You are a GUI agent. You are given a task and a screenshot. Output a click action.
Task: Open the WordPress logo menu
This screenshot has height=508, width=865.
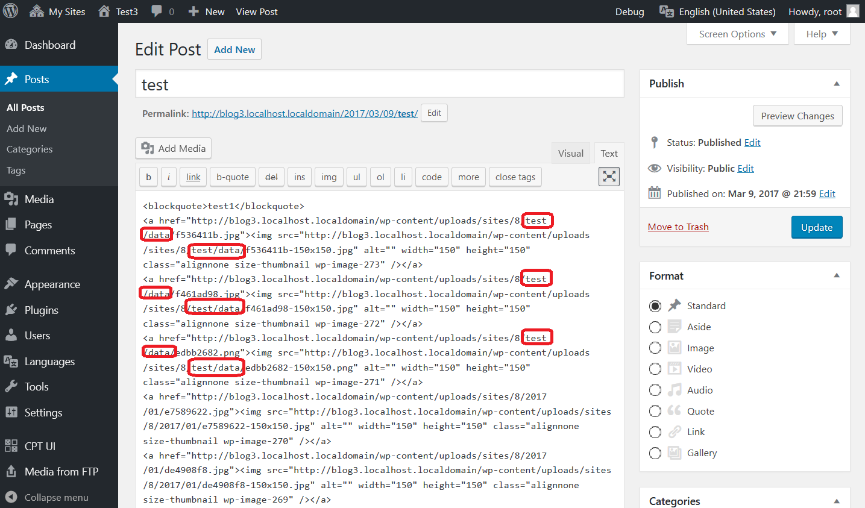point(11,11)
